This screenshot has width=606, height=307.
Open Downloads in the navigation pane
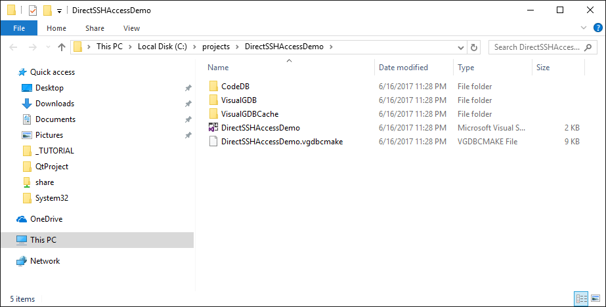pos(55,104)
